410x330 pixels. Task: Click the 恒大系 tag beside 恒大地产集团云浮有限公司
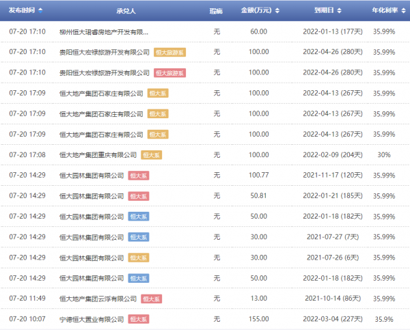tap(152, 299)
